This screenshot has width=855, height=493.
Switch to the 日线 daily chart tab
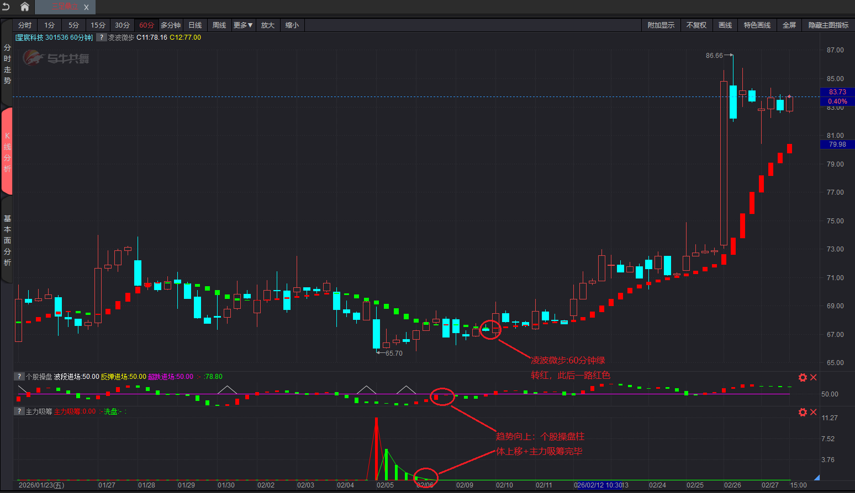click(195, 25)
